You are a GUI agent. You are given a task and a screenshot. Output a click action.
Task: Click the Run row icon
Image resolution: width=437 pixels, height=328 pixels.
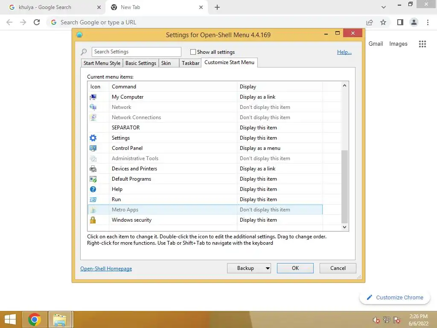93,199
